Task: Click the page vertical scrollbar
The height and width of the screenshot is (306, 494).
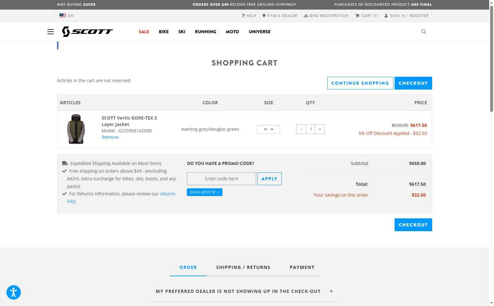Action: [491, 59]
